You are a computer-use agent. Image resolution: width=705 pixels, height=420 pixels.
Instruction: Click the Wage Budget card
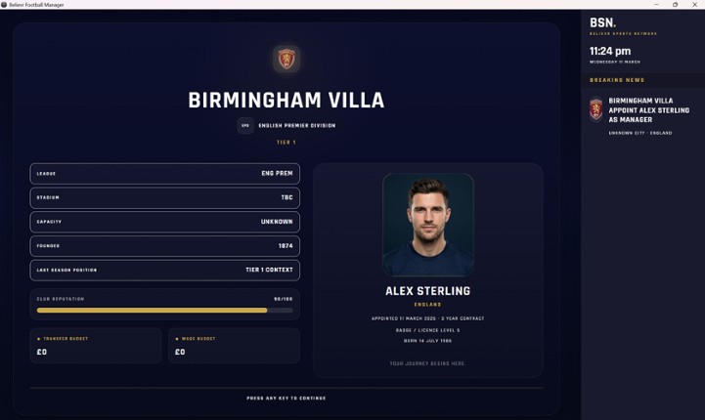[x=234, y=346]
